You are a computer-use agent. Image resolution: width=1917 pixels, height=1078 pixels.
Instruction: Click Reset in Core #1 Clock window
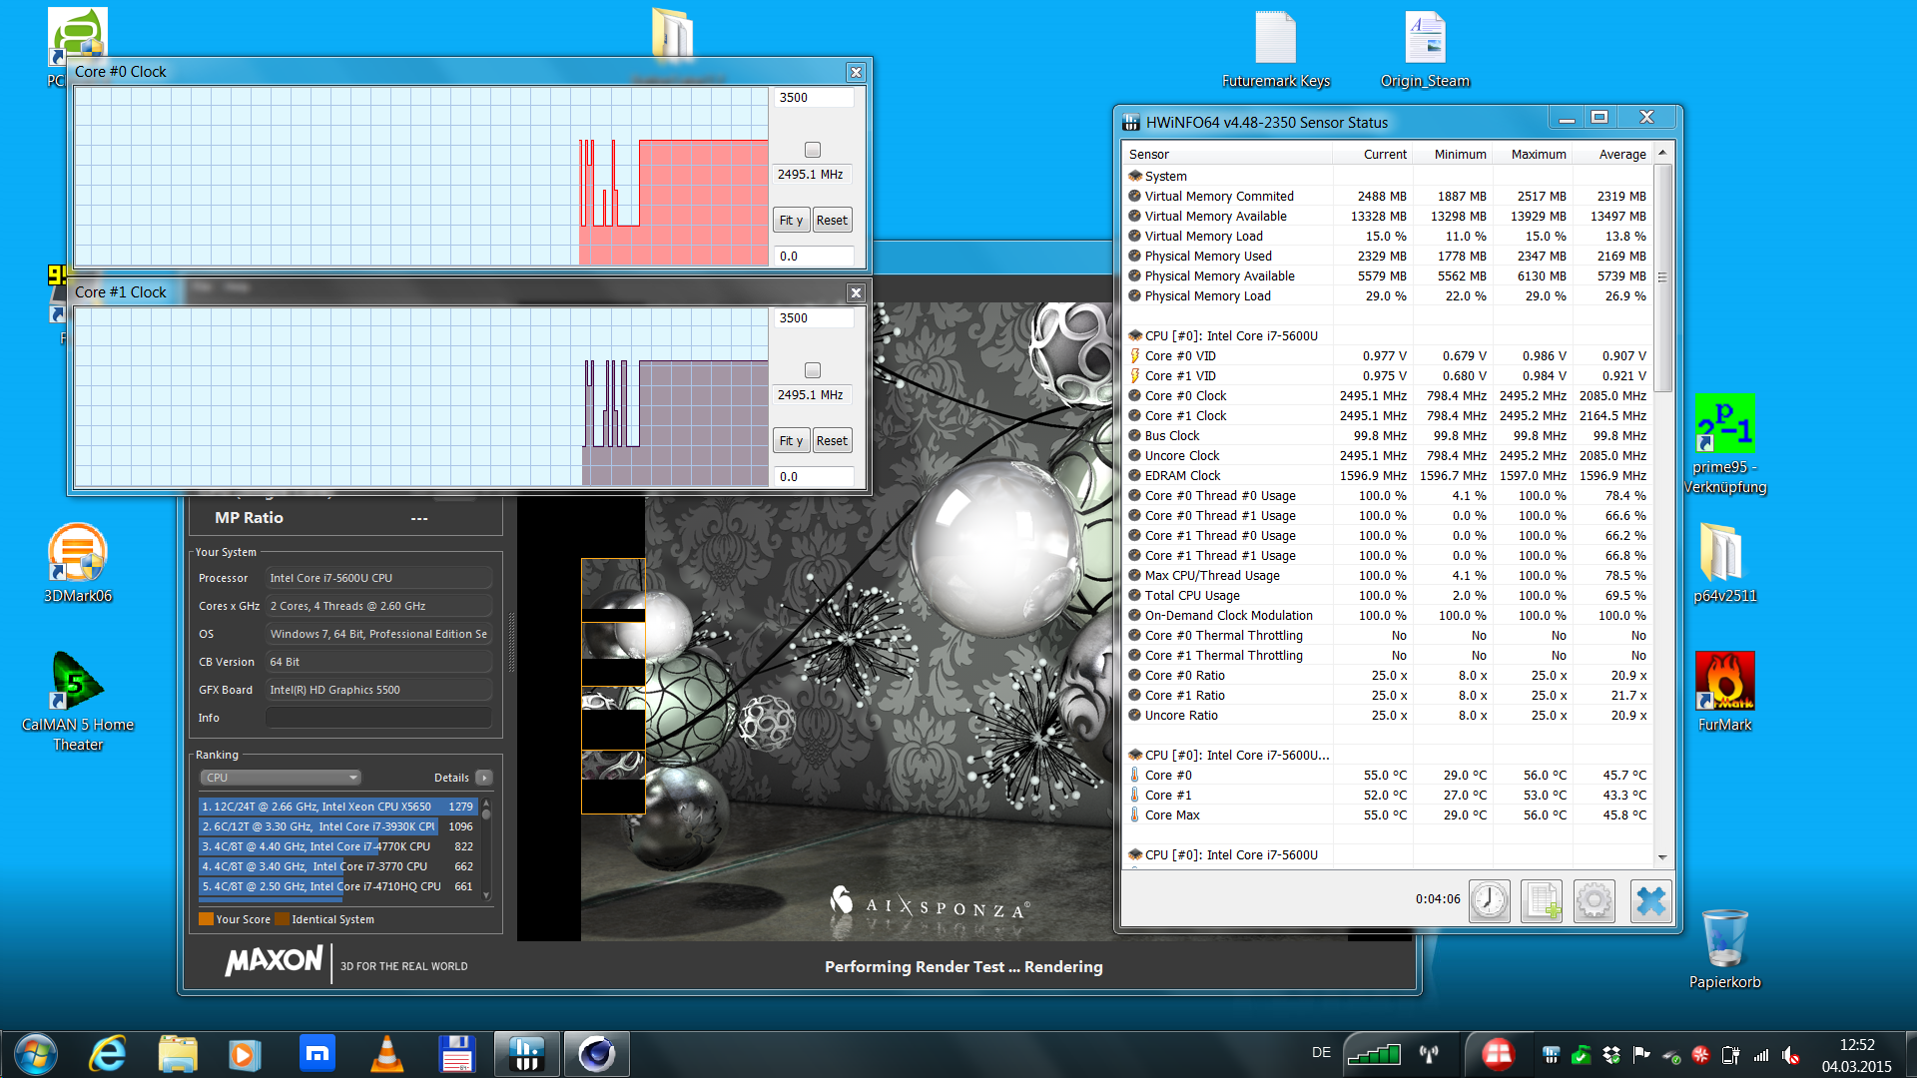pyautogui.click(x=832, y=441)
